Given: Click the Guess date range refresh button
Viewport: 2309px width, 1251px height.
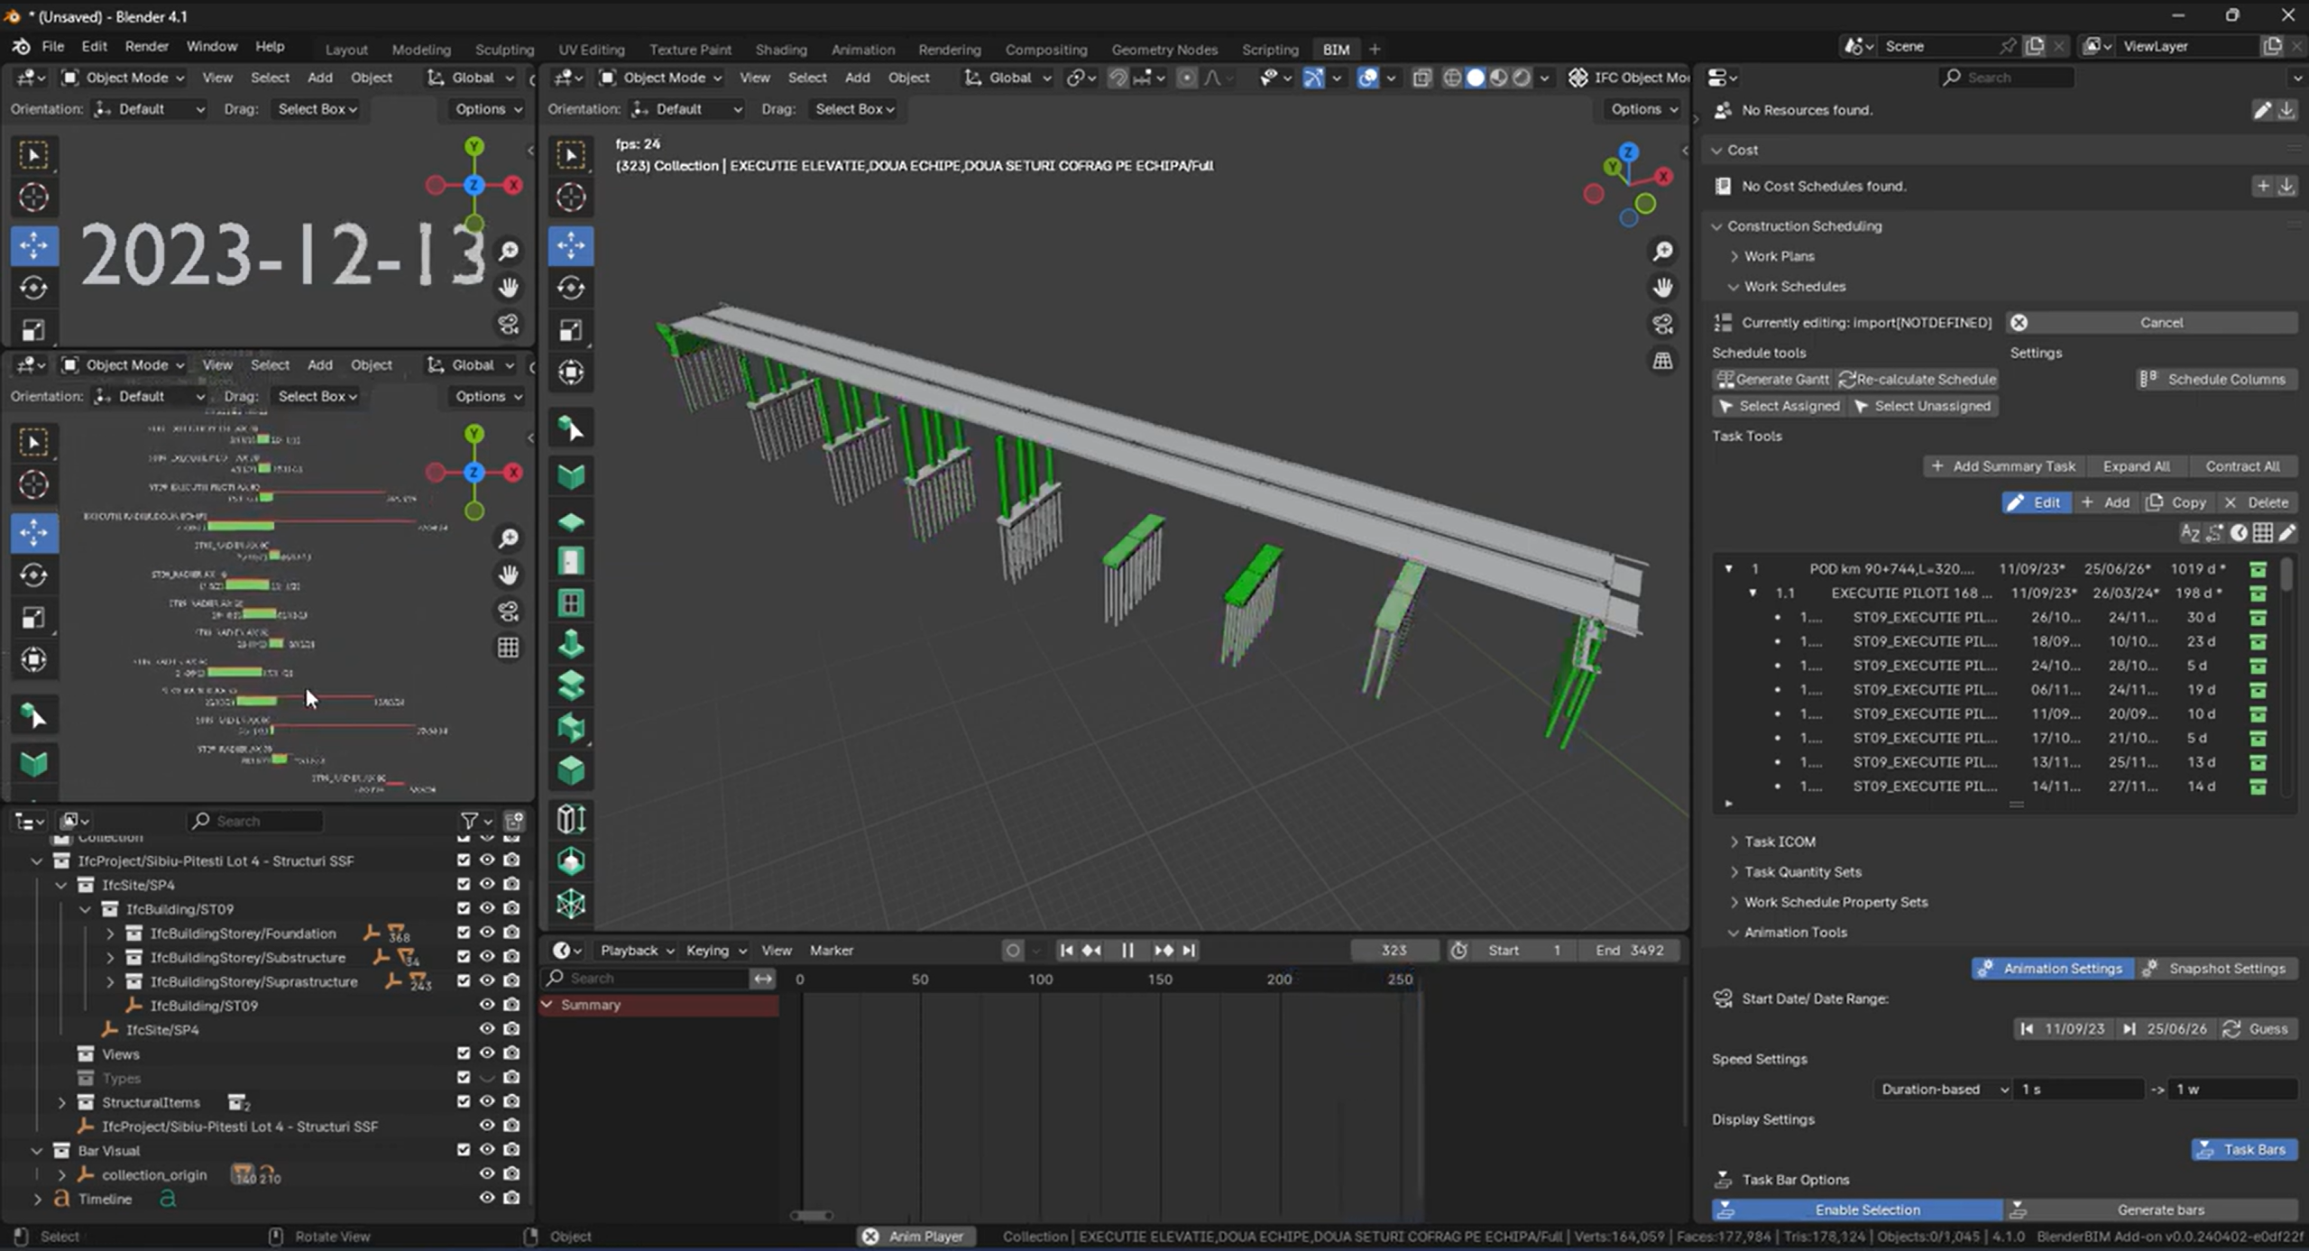Looking at the screenshot, I should click(2256, 1029).
